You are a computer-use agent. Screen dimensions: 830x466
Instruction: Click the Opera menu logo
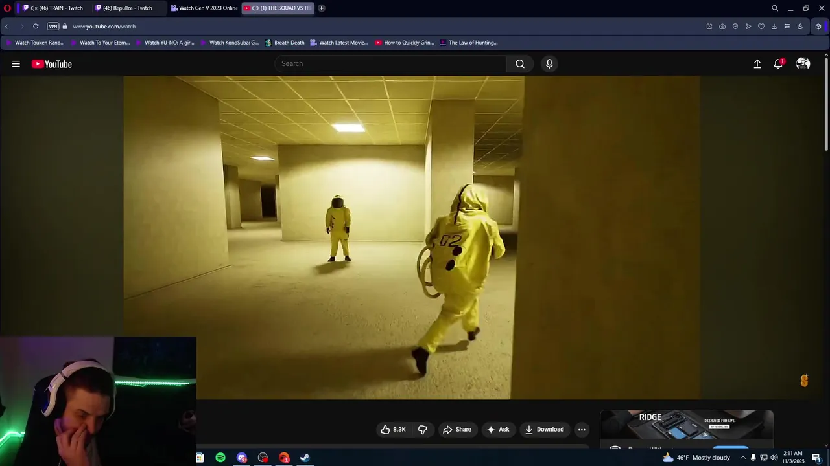point(7,8)
